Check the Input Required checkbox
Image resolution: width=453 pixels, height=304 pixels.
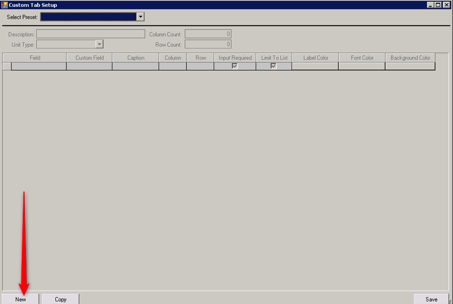point(234,66)
